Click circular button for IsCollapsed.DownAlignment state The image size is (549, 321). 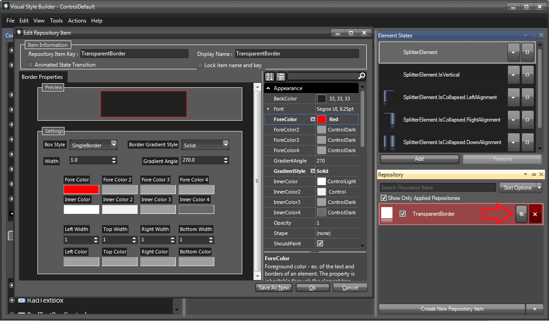point(527,142)
